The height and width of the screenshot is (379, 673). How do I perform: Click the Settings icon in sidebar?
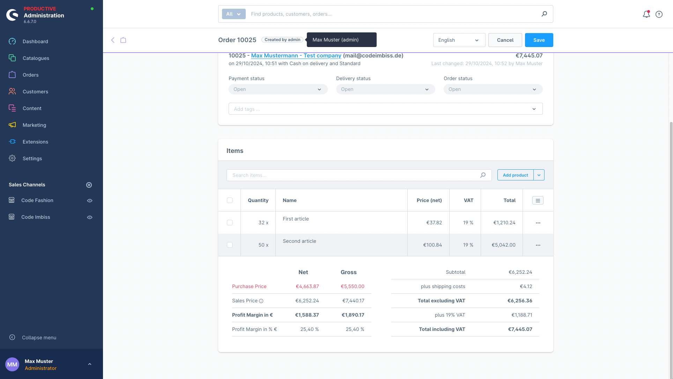[x=13, y=158]
